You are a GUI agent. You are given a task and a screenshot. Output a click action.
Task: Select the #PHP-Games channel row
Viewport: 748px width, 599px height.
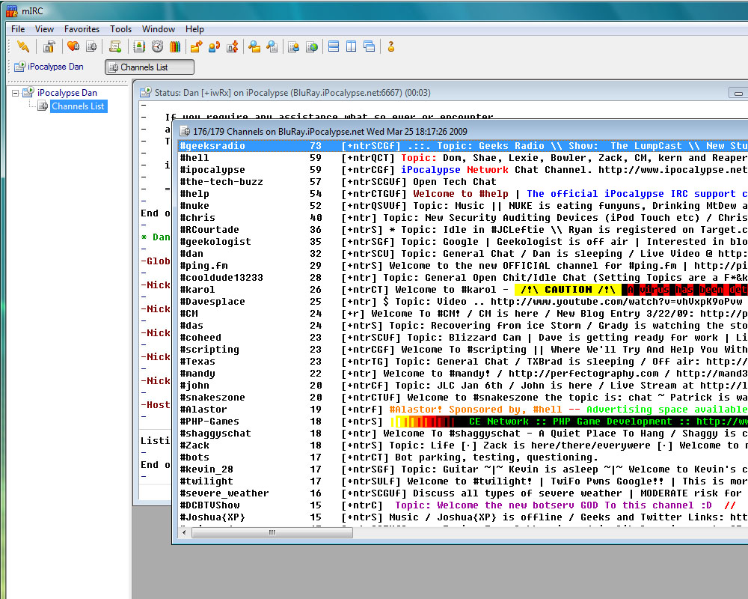pos(463,422)
